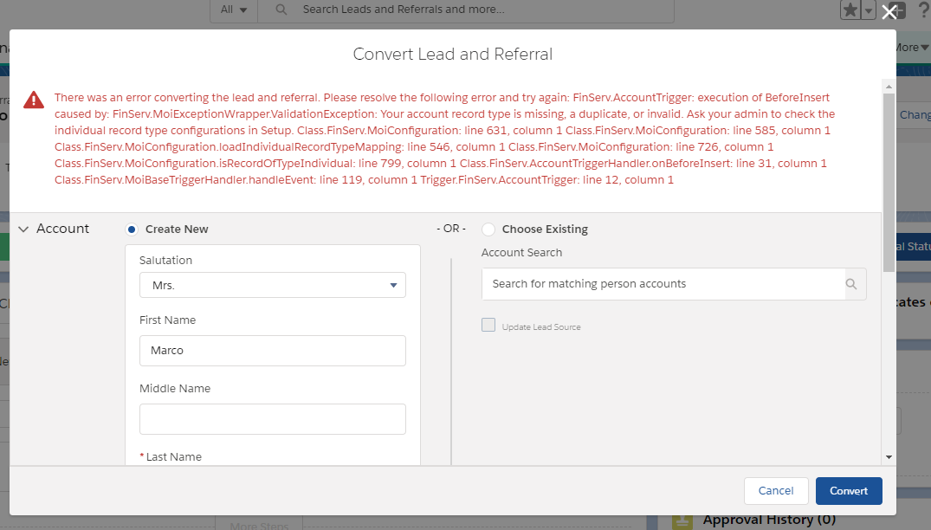
Task: Click the favorites star icon
Action: pyautogui.click(x=850, y=10)
